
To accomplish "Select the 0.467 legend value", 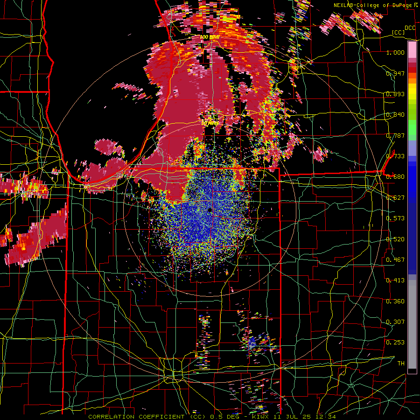I will (395, 260).
